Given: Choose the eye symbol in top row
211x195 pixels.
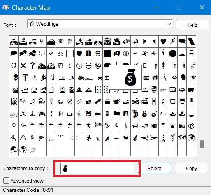Looking at the screenshot, I should click(61, 42).
